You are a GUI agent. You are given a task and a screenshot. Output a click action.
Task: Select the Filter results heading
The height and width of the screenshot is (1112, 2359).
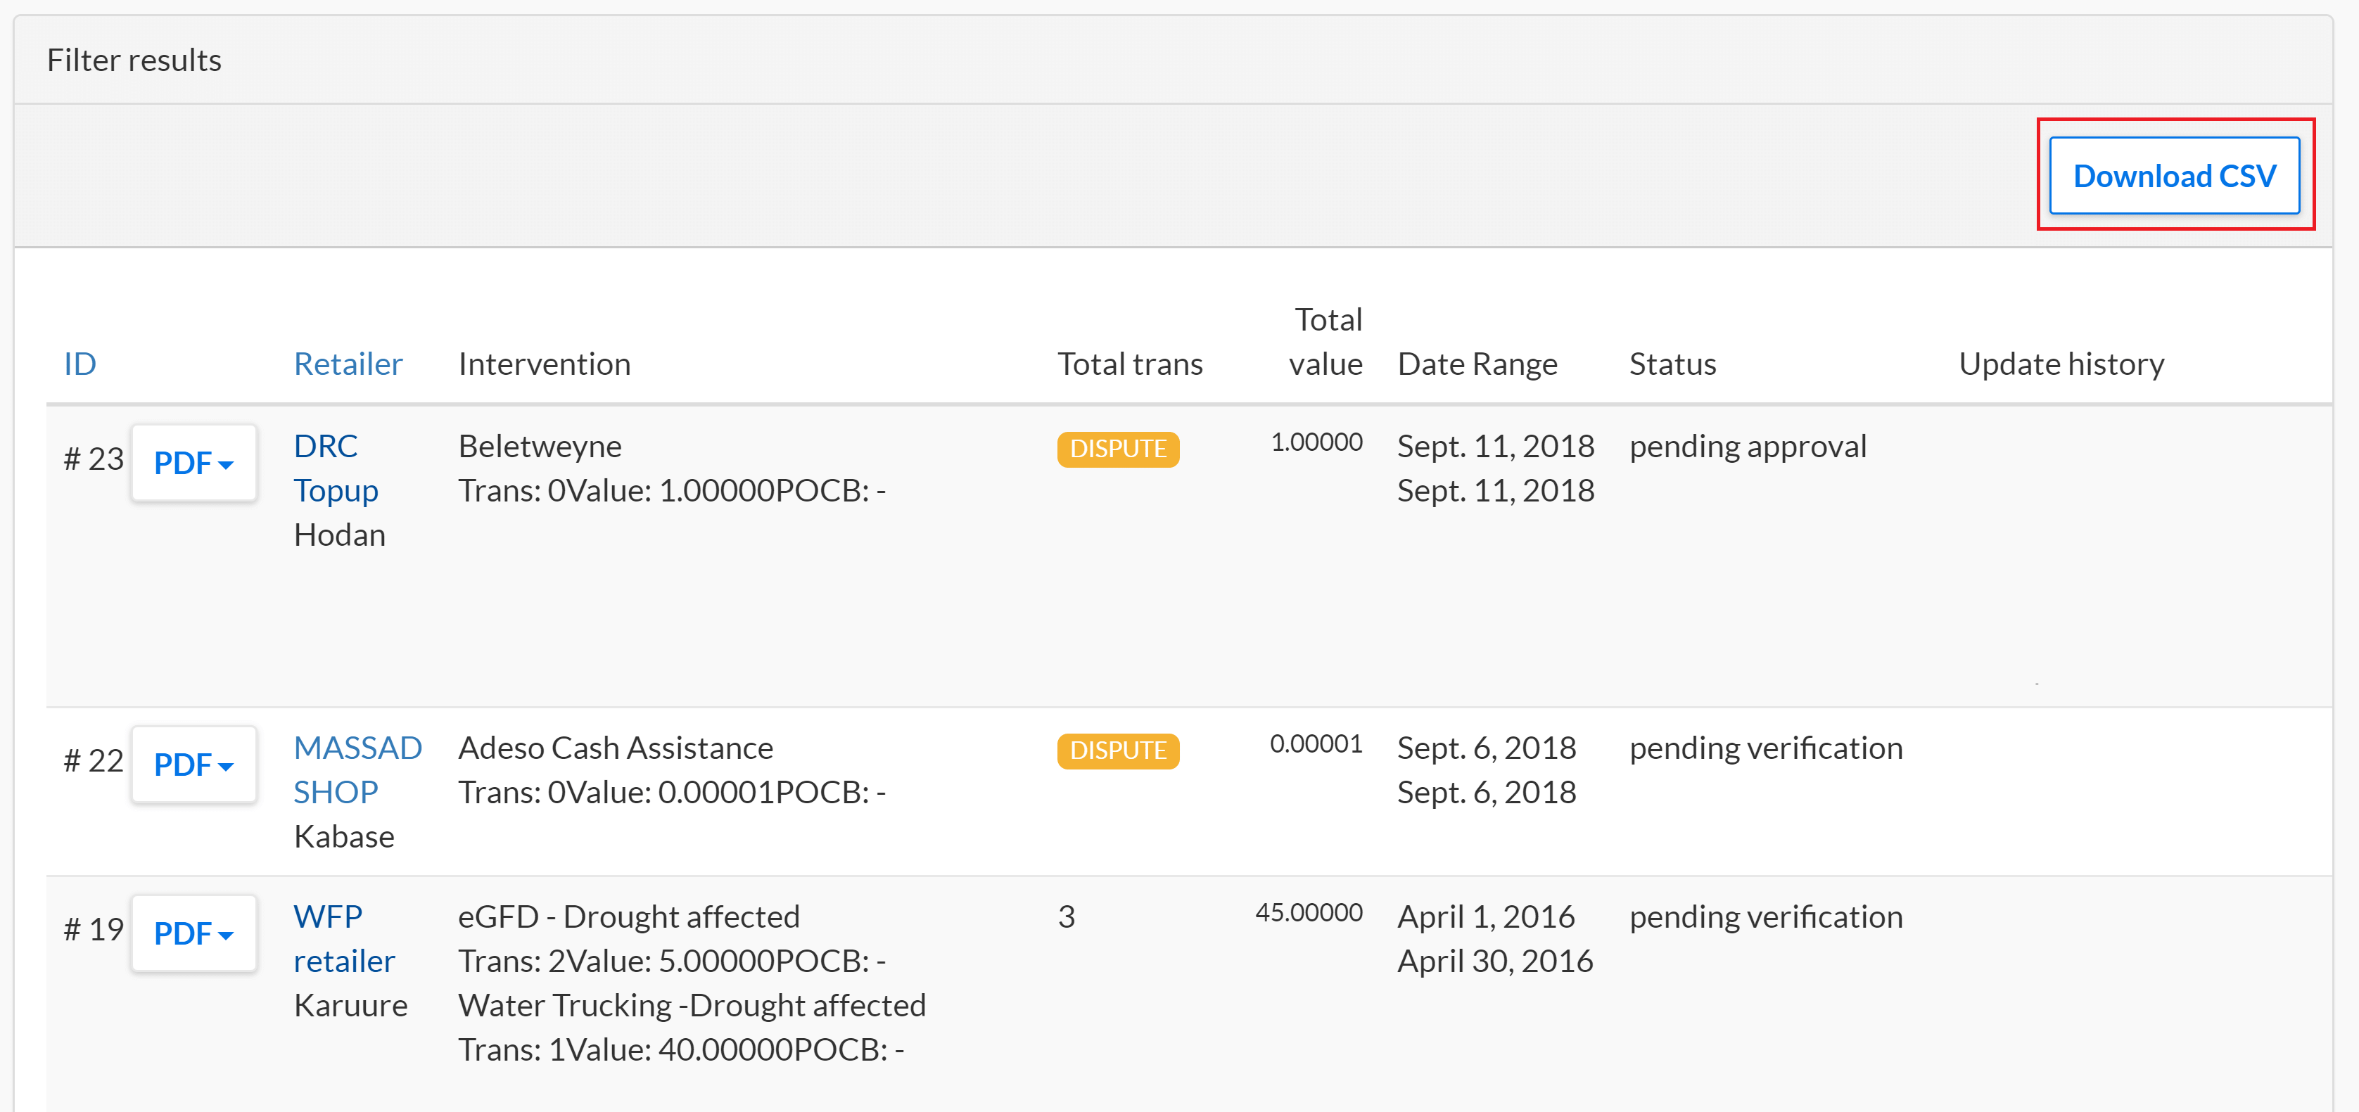134,60
